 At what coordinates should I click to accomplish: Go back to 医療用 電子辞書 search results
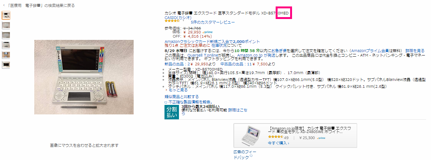tap(38, 5)
